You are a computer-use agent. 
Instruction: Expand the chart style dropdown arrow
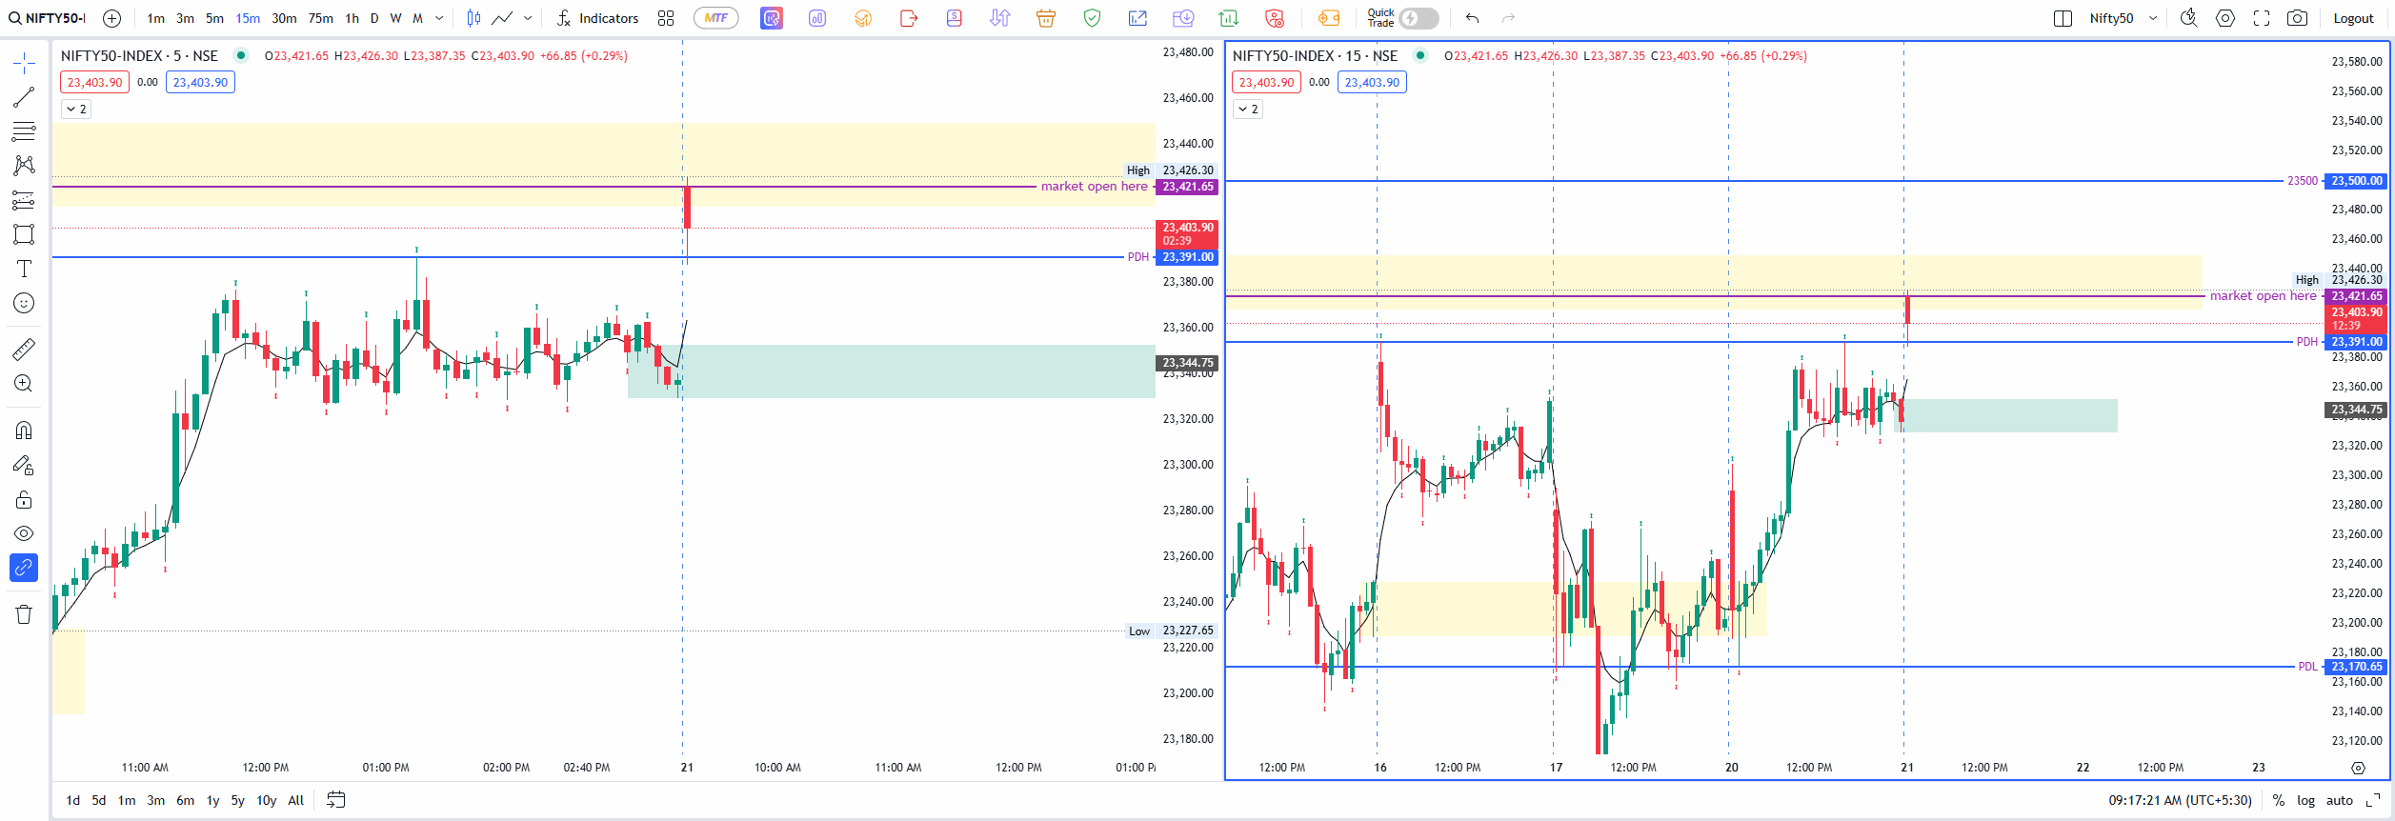tap(528, 18)
